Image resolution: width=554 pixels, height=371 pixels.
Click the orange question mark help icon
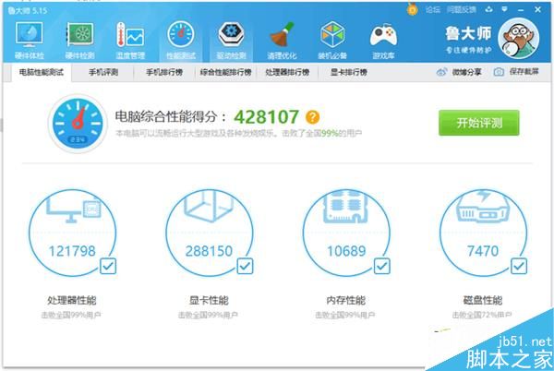[x=312, y=117]
